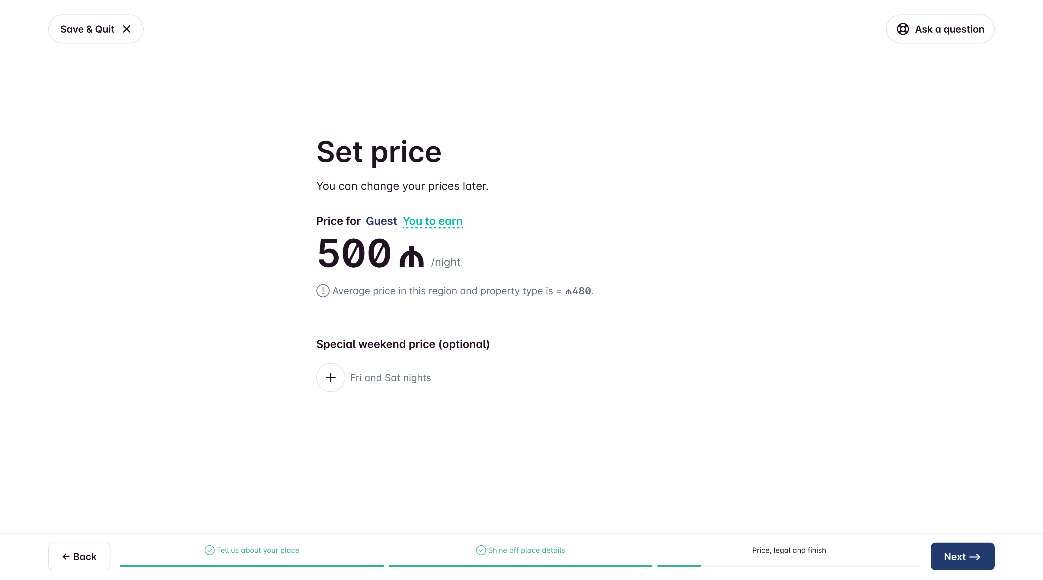Screen dimensions: 1043x580
Task: Click the checkmark icon for Shine off place details
Action: [480, 550]
